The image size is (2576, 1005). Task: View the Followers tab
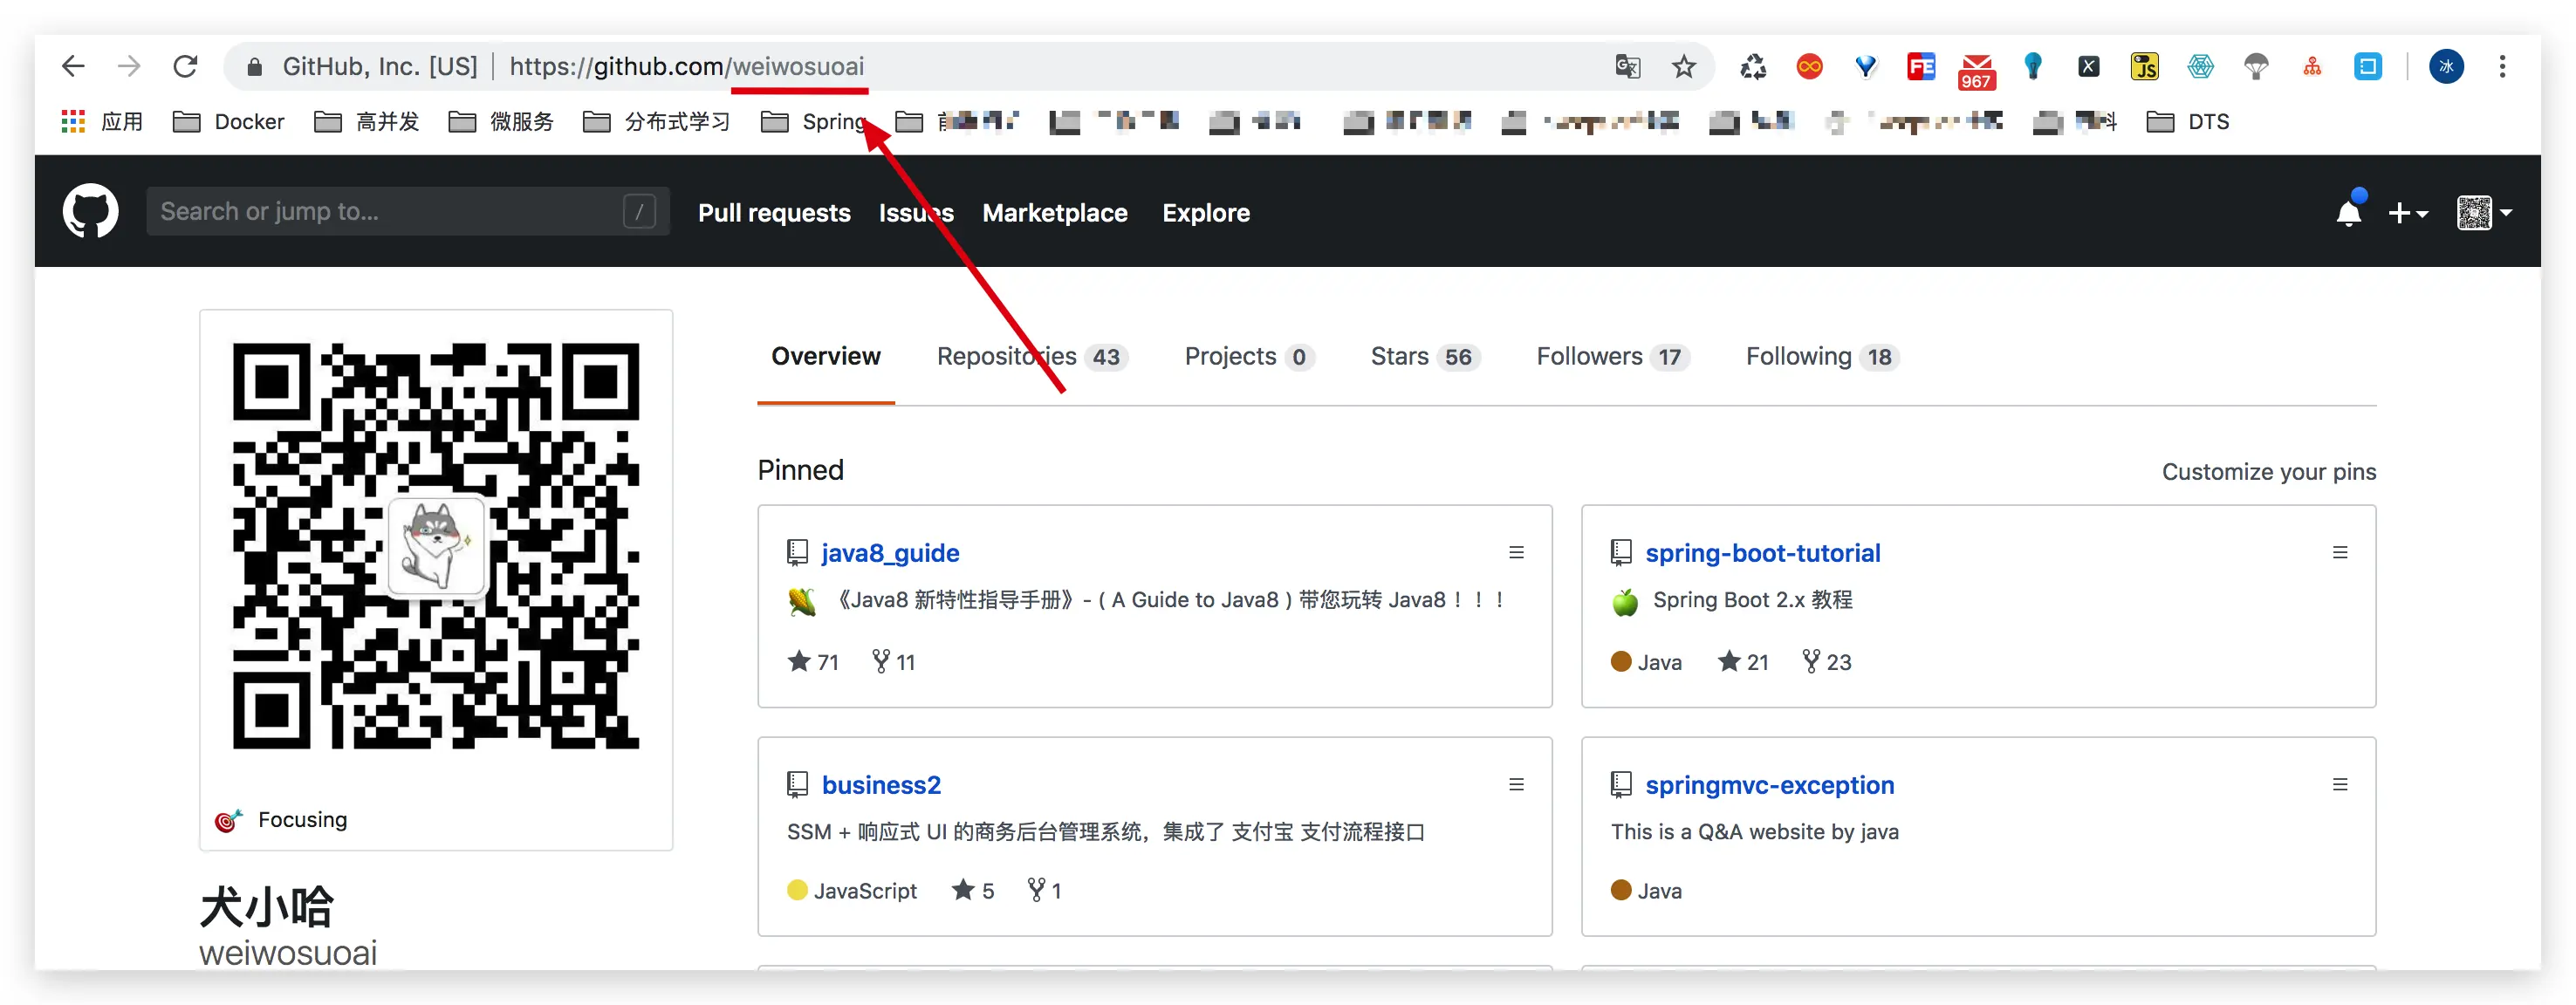(x=1613, y=357)
